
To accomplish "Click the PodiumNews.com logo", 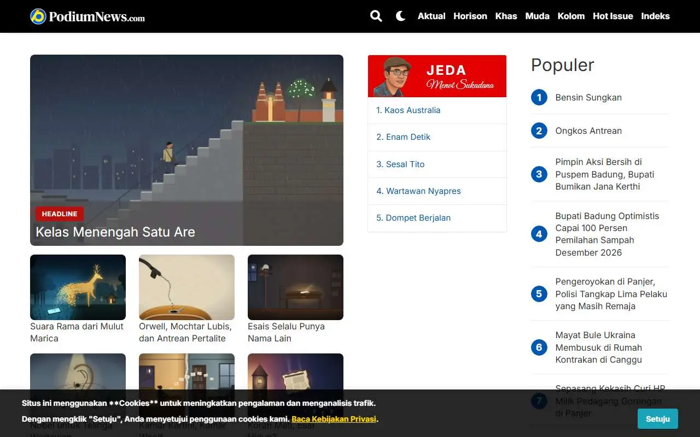I will (x=87, y=16).
